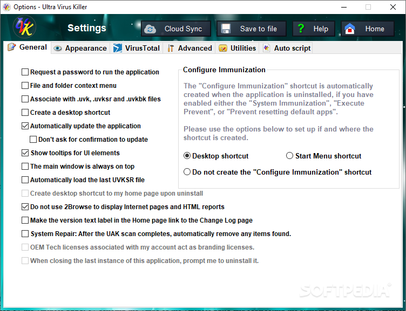
Task: Click the VirusTotal blue arrow icon
Action: (x=118, y=48)
